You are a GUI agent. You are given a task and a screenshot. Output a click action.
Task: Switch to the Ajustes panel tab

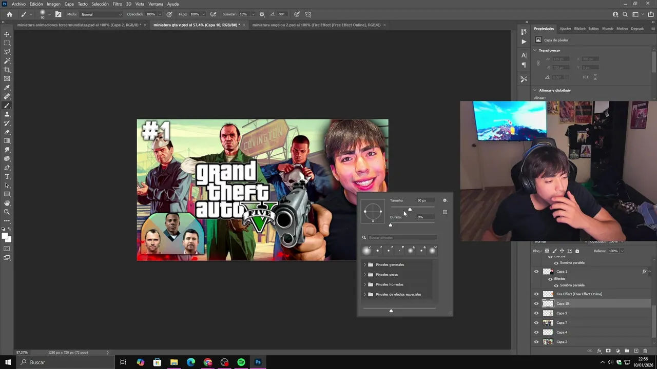click(565, 29)
